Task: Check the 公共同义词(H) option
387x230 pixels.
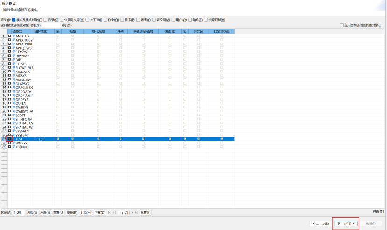Action: click(x=62, y=20)
